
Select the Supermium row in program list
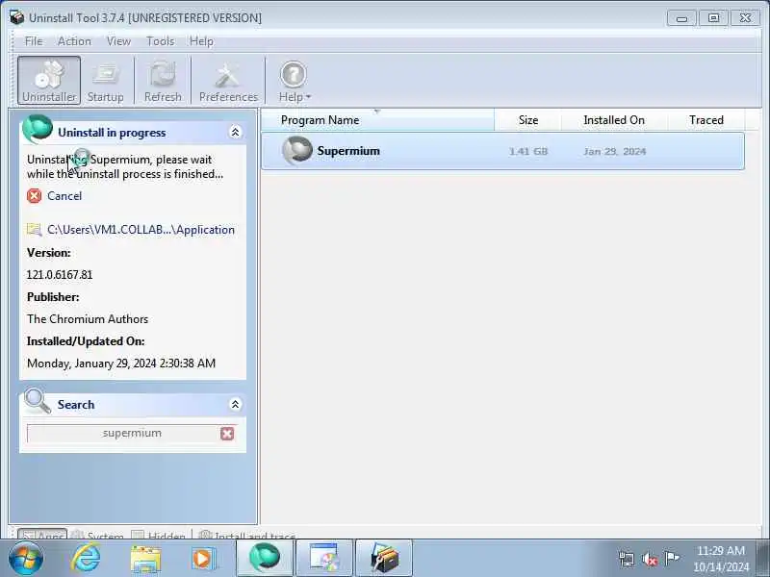tap(502, 151)
